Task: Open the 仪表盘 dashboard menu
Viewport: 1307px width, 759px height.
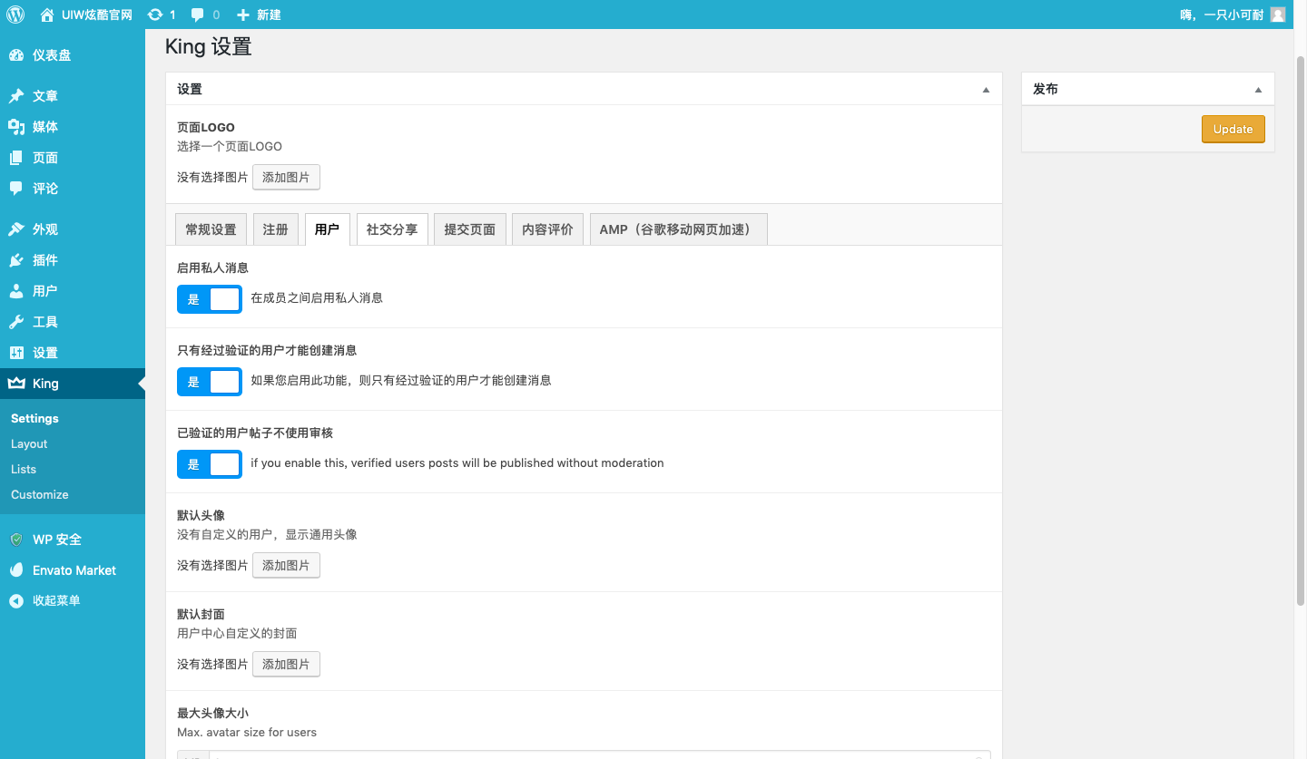Action: (x=51, y=55)
